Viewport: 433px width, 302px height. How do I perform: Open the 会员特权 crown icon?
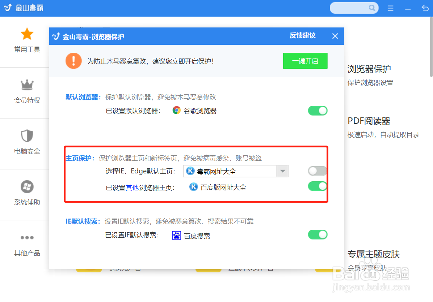[27, 85]
